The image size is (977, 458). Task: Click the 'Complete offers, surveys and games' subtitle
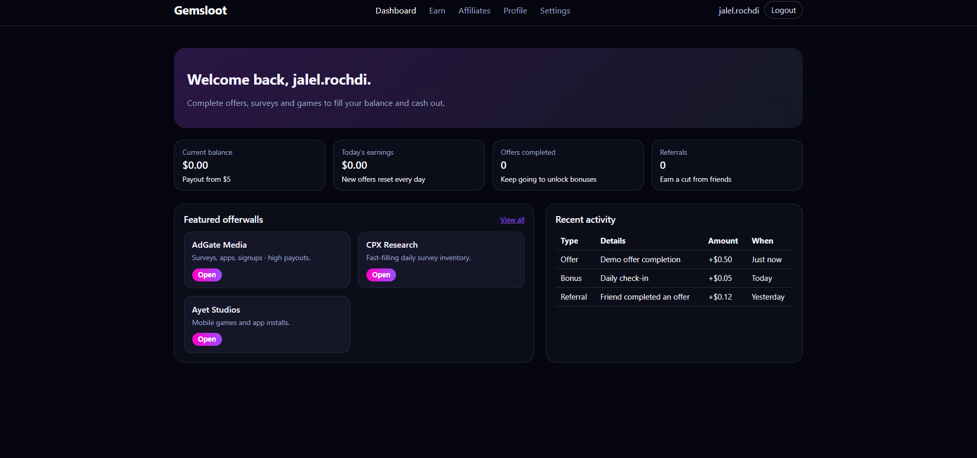pyautogui.click(x=316, y=103)
